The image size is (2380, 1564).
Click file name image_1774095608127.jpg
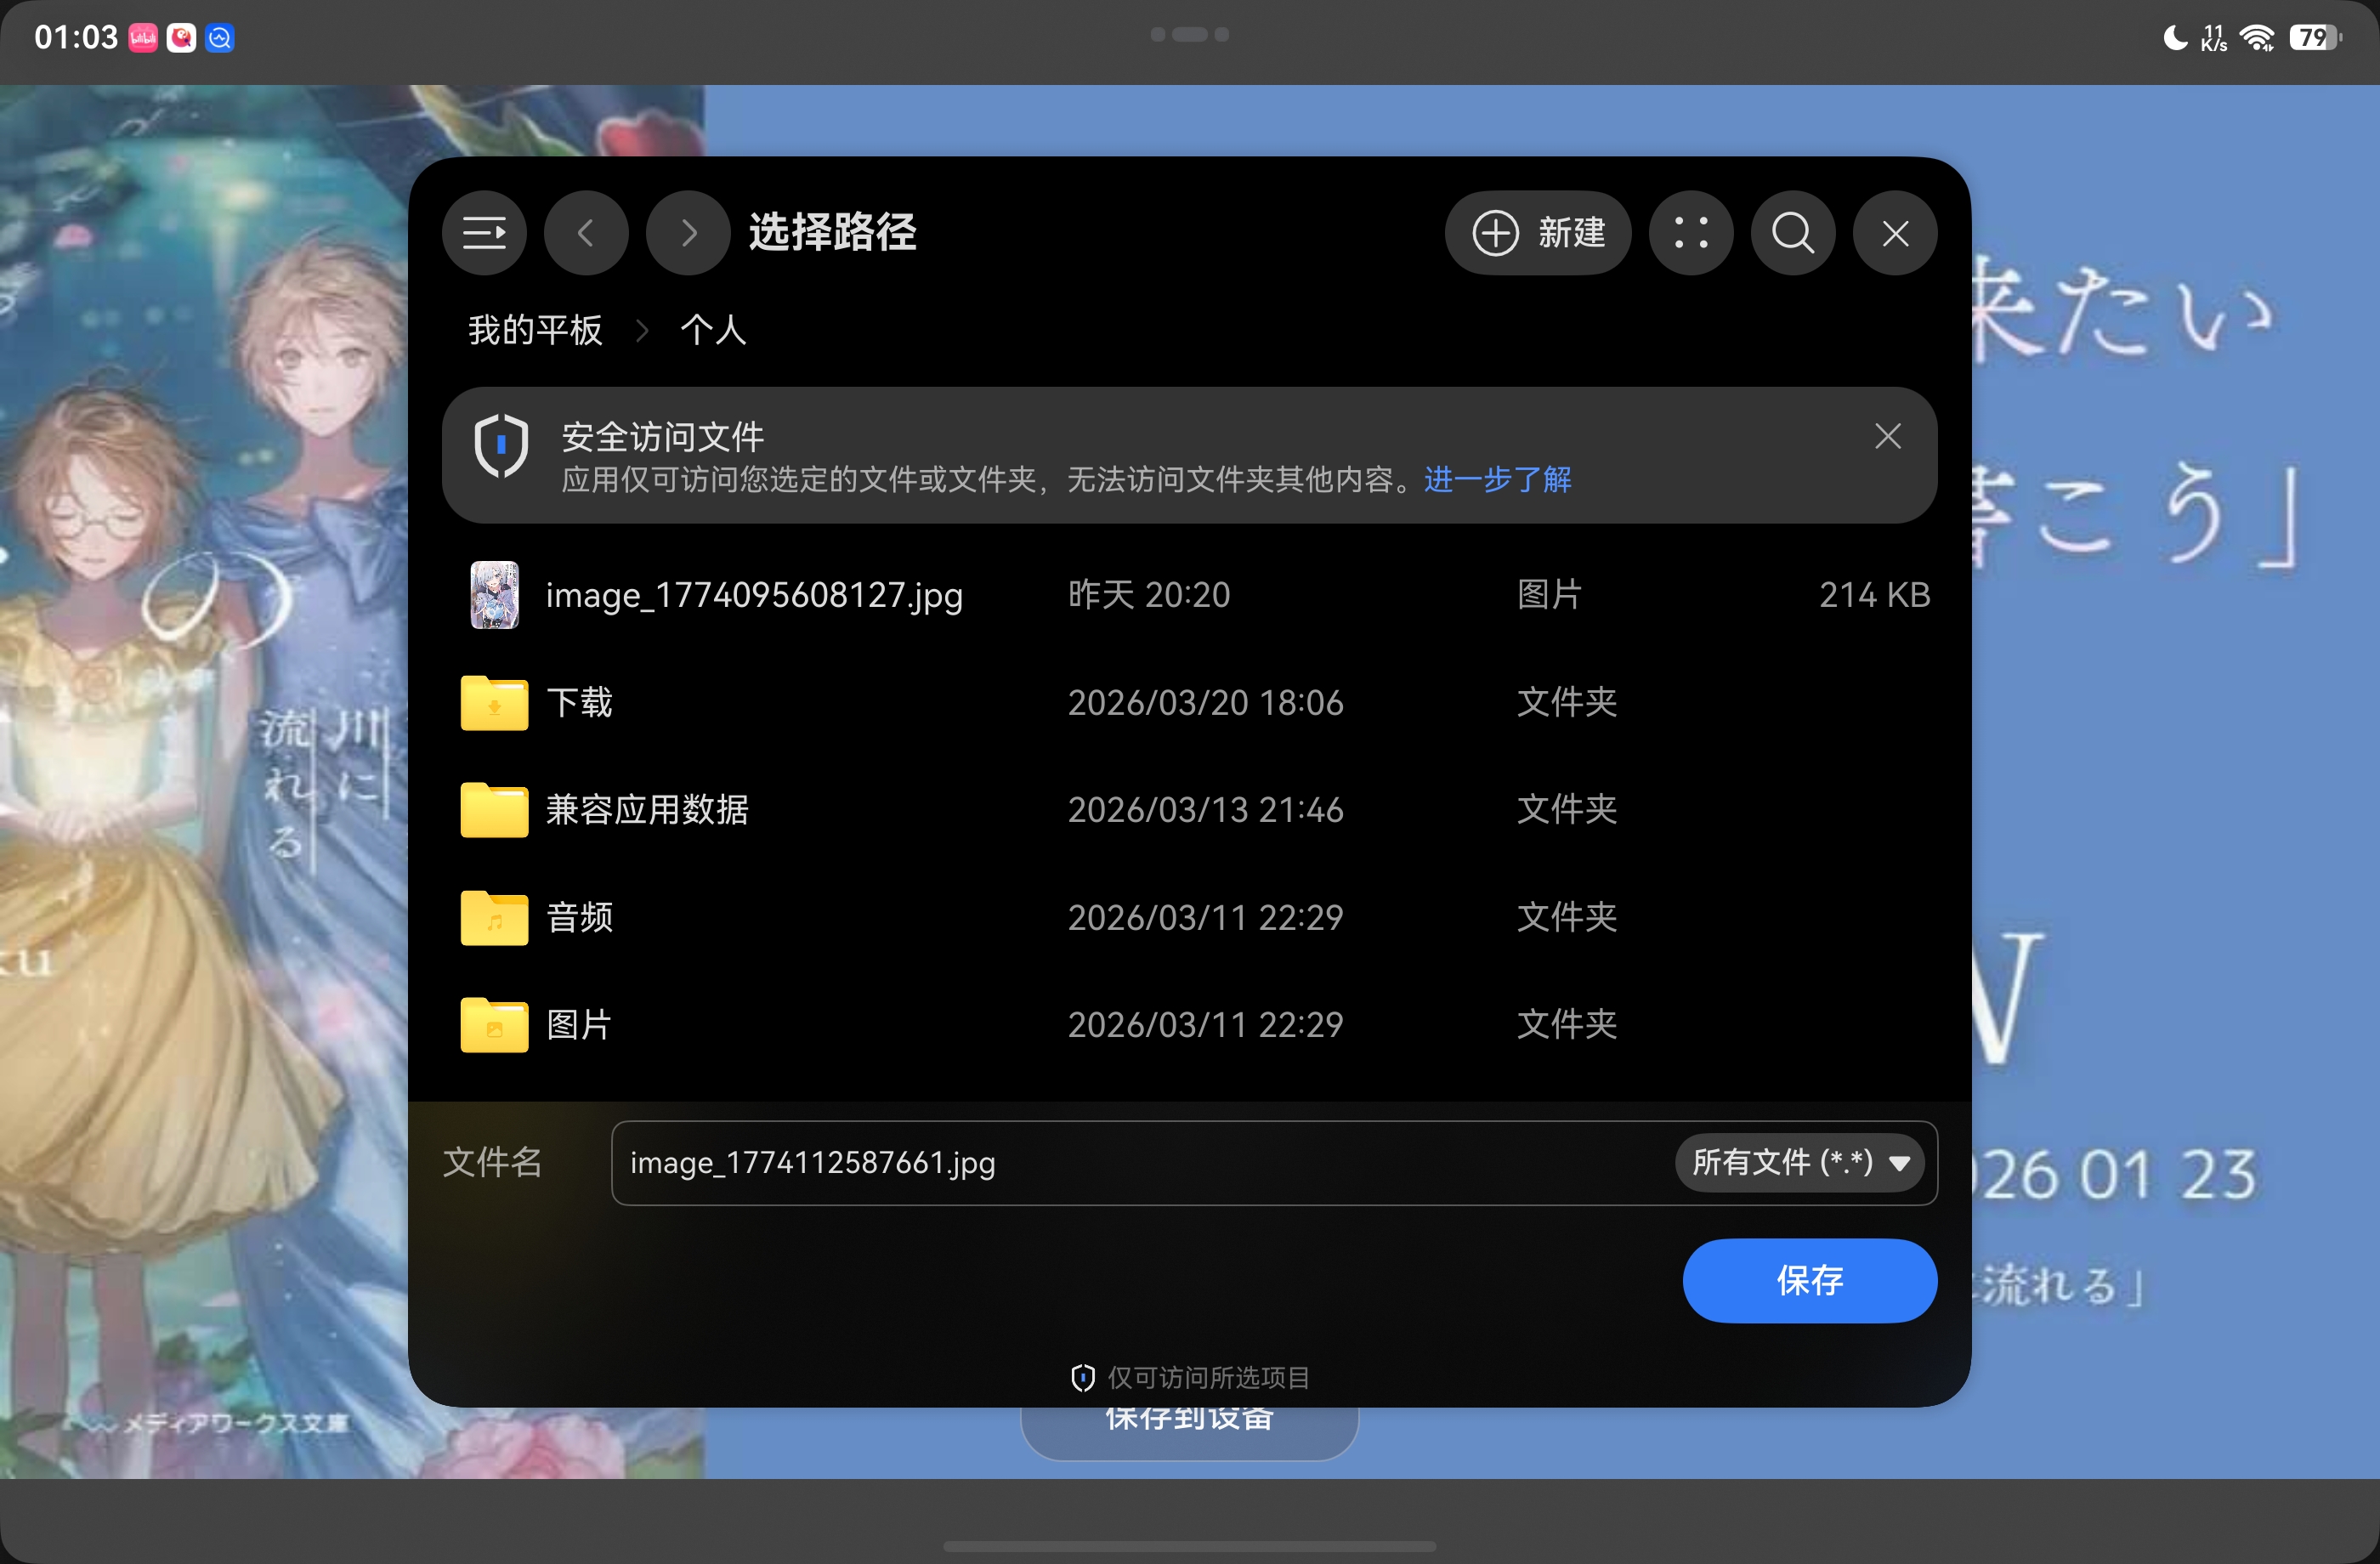[x=754, y=595]
